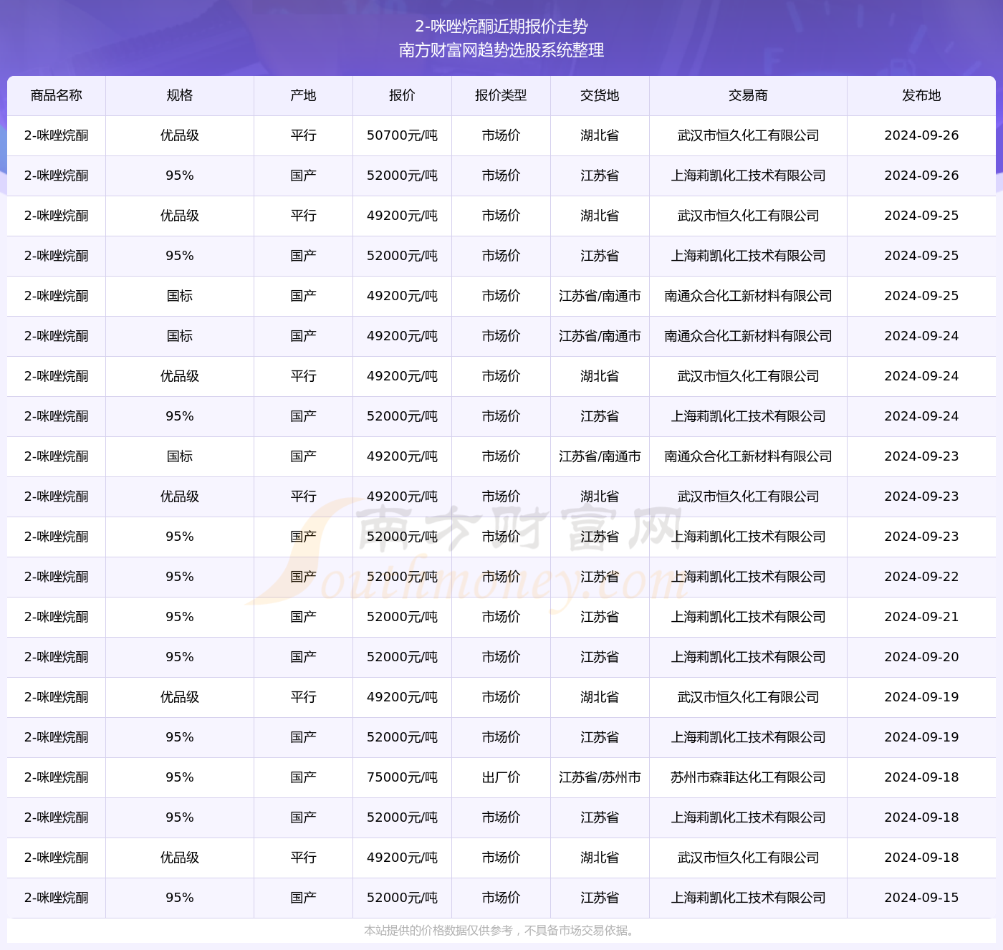This screenshot has width=1003, height=950.
Task: Select the 南方财富网趋势选股系统整理 subtitle
Action: [x=501, y=52]
